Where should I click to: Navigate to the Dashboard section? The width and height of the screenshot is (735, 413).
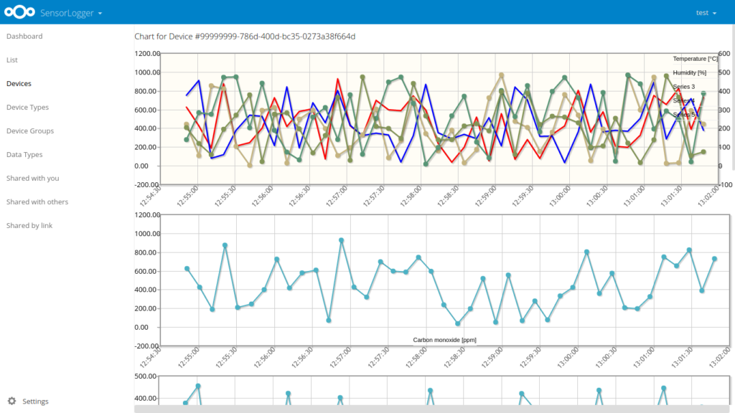pyautogui.click(x=25, y=36)
